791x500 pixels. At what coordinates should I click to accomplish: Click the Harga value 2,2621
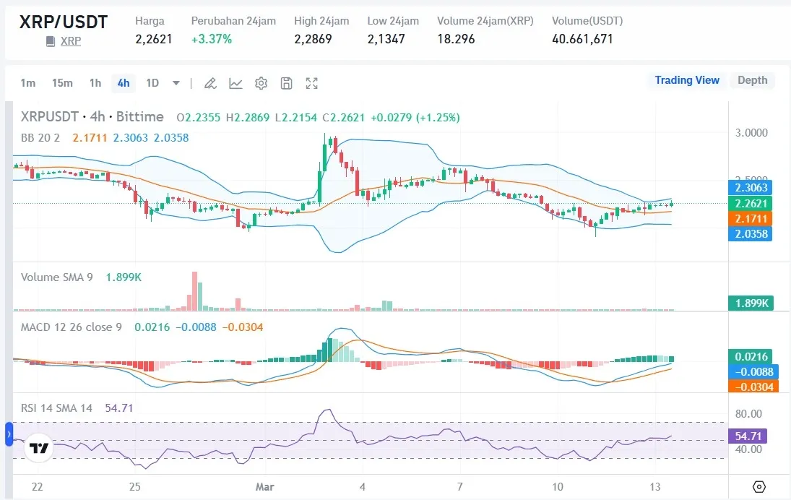pyautogui.click(x=153, y=39)
